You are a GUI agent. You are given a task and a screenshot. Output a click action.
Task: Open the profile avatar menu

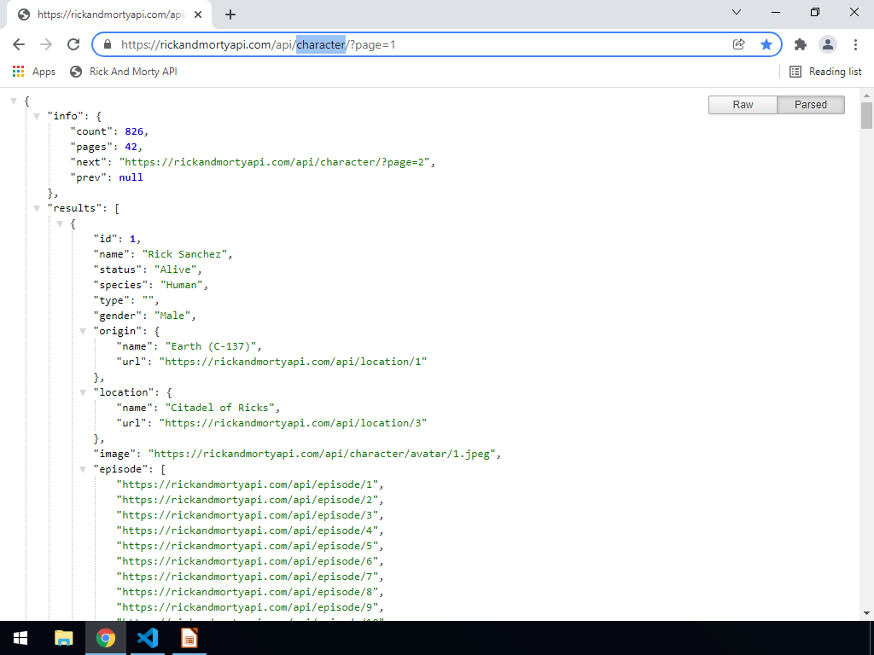(x=828, y=44)
